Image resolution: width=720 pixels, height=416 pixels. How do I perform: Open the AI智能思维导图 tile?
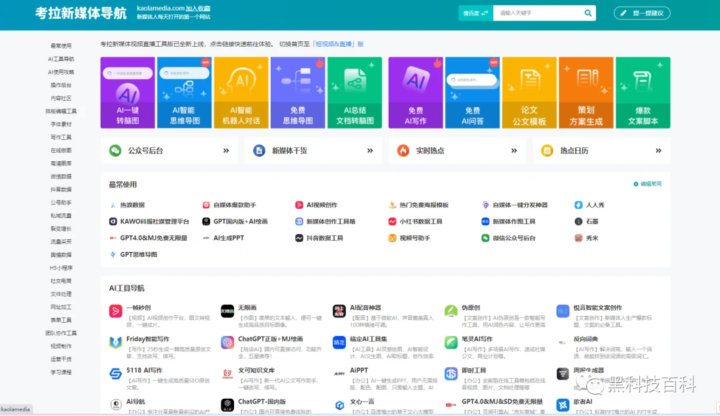(184, 92)
